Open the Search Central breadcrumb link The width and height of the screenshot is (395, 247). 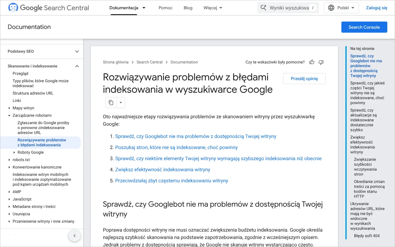click(149, 62)
